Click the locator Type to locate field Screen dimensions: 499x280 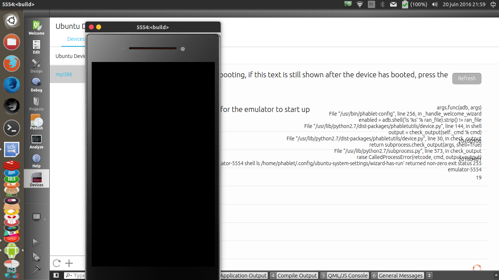75,276
